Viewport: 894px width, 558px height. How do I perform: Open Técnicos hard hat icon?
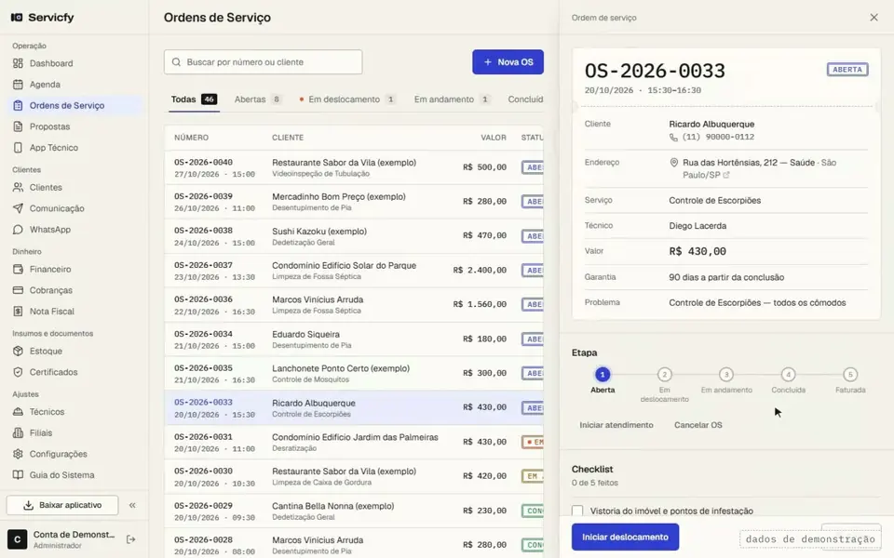(x=18, y=412)
